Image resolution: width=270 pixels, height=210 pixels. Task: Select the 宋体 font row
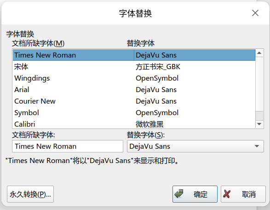[x=134, y=67]
